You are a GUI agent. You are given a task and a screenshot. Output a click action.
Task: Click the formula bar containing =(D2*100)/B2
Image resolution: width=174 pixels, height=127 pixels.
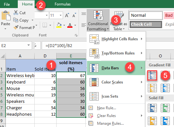point(64,45)
